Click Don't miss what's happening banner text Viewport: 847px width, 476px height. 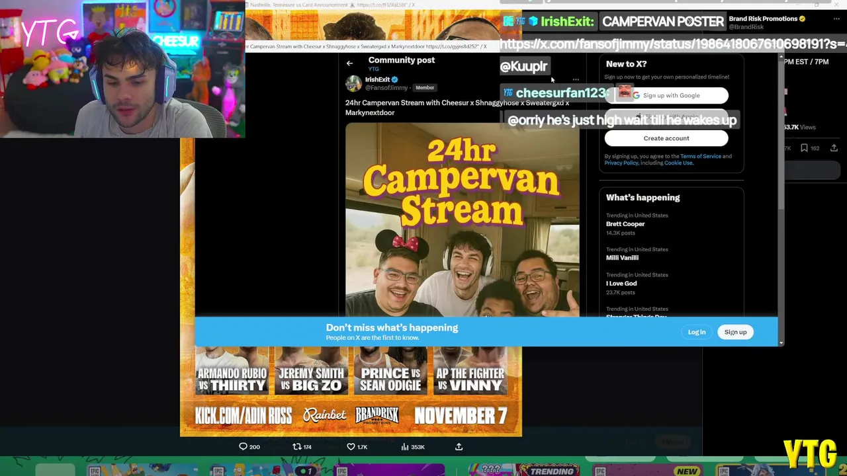[392, 327]
